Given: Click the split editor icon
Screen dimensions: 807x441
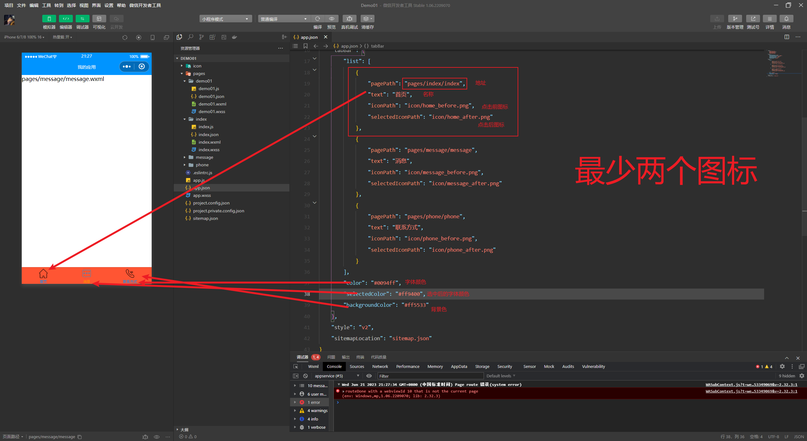Looking at the screenshot, I should coord(787,37).
